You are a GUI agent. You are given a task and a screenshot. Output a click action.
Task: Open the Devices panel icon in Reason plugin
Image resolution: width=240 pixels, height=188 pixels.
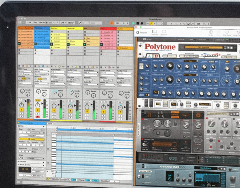tap(154, 31)
